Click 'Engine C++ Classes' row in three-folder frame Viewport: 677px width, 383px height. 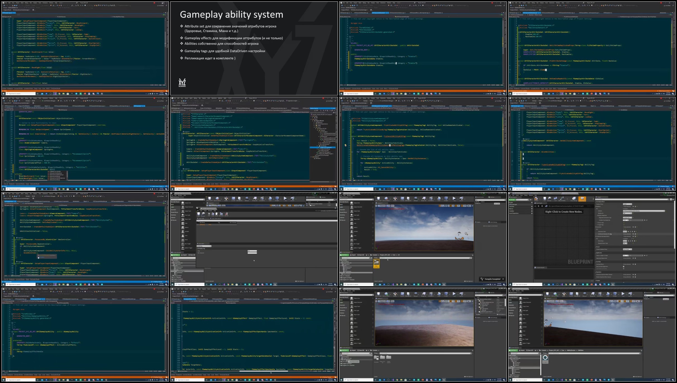click(x=348, y=365)
